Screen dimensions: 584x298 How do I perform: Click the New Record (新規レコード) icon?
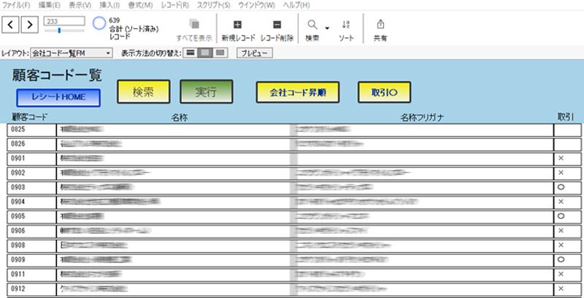[237, 24]
